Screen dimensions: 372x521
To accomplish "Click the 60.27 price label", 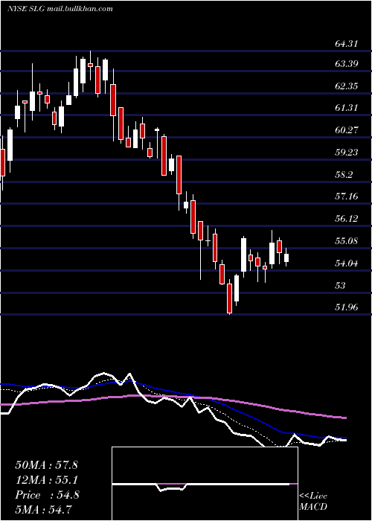I will [347, 130].
